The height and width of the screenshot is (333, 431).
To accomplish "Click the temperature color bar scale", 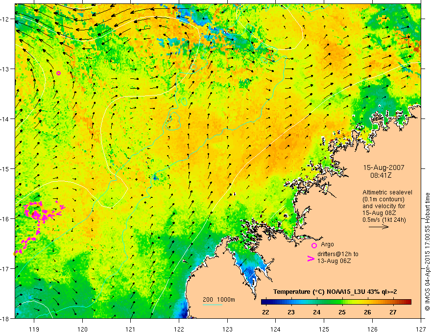I will click(x=336, y=302).
